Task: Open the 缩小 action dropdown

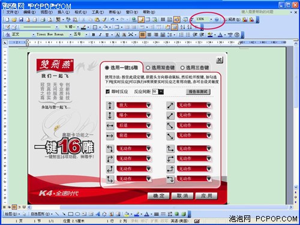Action: click(x=148, y=115)
